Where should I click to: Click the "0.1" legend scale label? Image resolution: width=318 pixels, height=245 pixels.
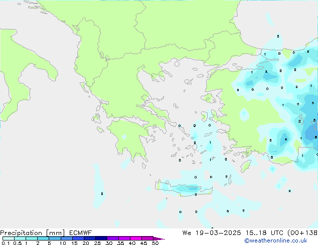tap(6, 243)
